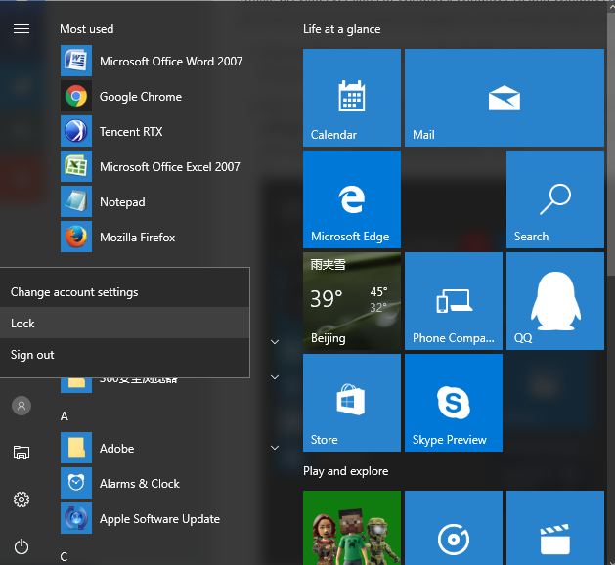
Task: Click the Play and explore group title
Action: [345, 471]
